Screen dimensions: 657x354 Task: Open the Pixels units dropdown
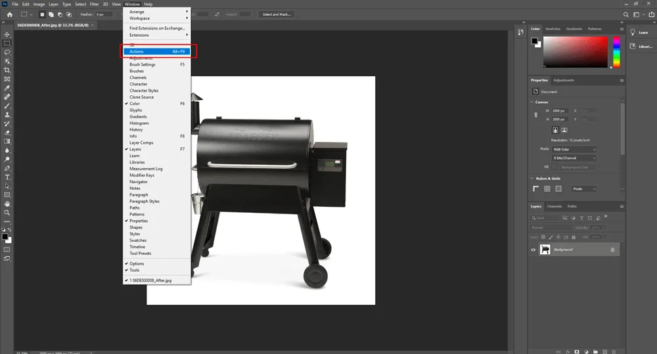(x=584, y=189)
